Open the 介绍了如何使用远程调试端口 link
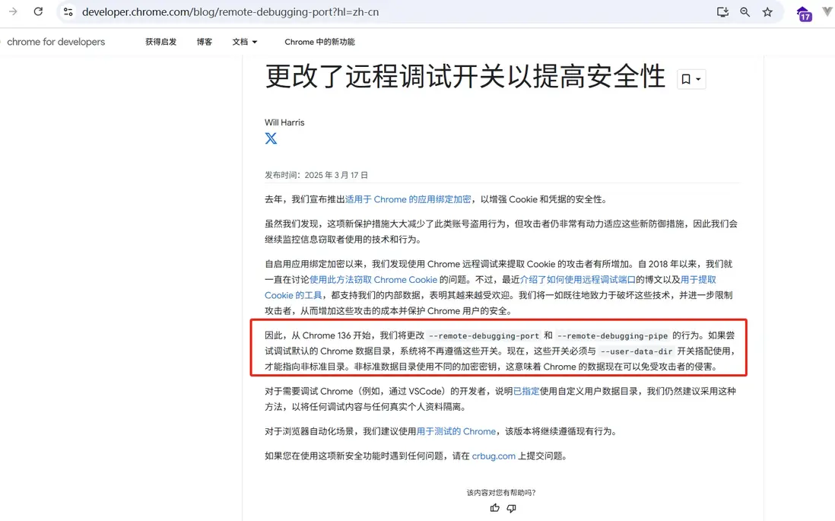The height and width of the screenshot is (521, 835). point(577,280)
